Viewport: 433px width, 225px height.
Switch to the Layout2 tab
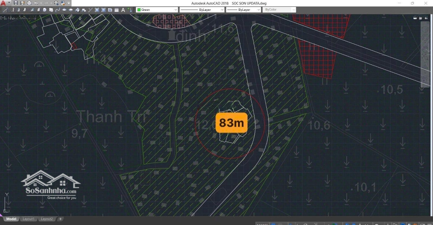tap(47, 219)
